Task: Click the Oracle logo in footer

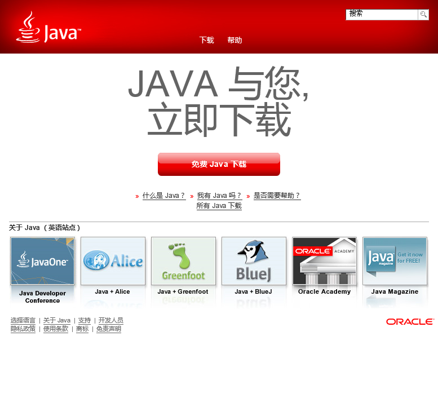Action: (410, 322)
